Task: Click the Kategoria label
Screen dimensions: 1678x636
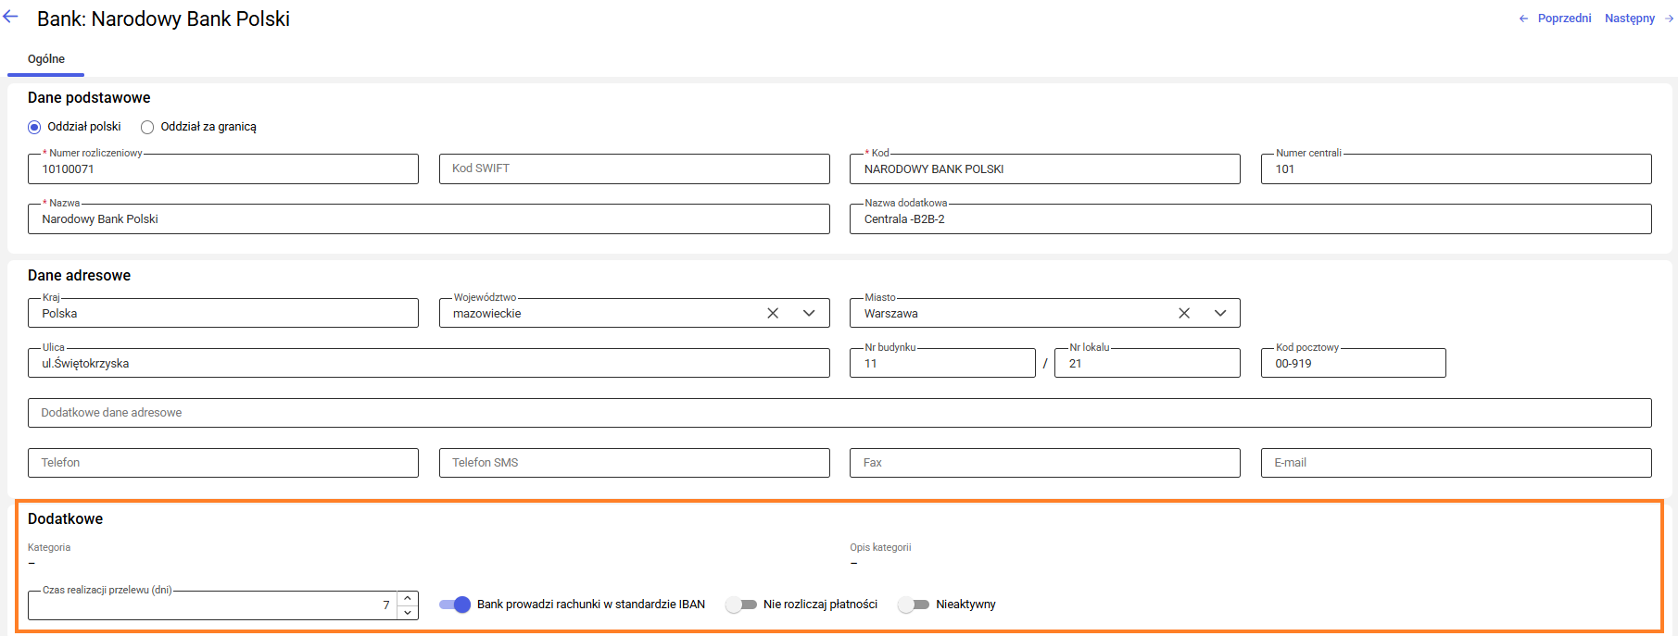Action: (49, 548)
